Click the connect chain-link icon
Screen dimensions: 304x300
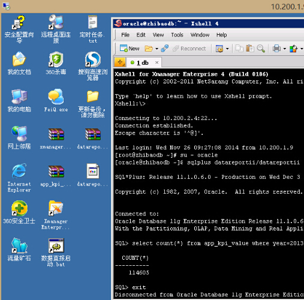point(164,49)
